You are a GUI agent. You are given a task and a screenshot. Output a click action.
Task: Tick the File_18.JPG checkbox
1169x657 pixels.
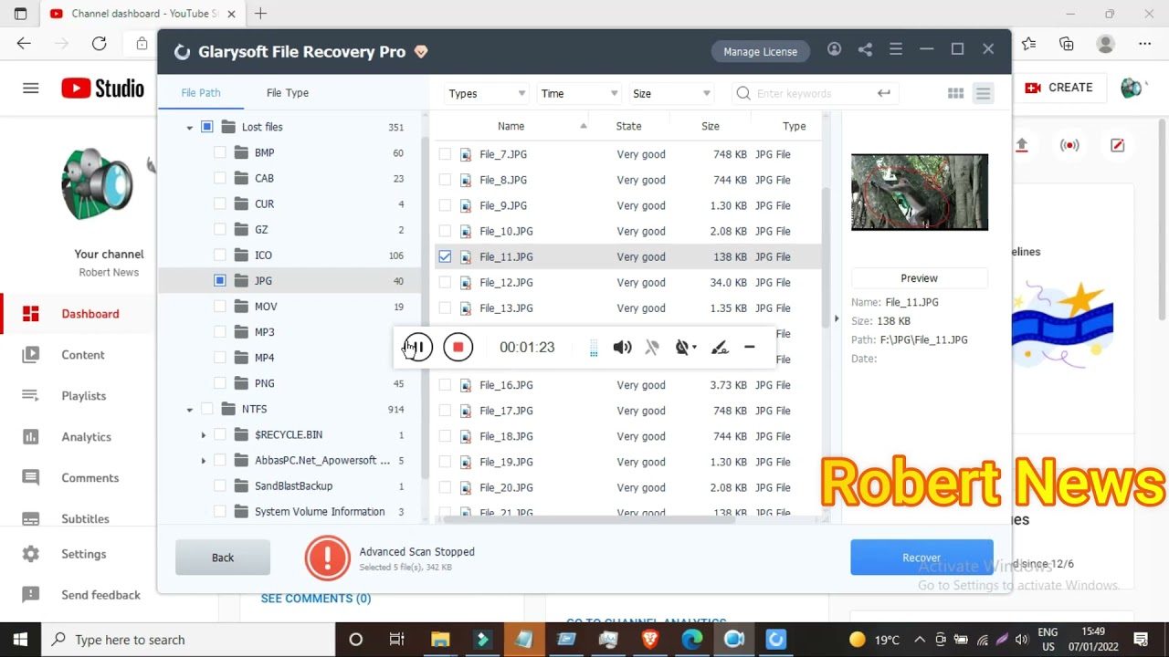[x=445, y=436]
